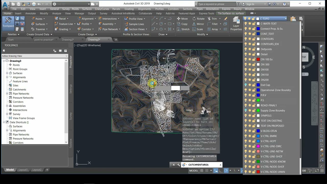Click the Offset tool icon
This screenshot has height=184, width=327.
tap(225, 29)
